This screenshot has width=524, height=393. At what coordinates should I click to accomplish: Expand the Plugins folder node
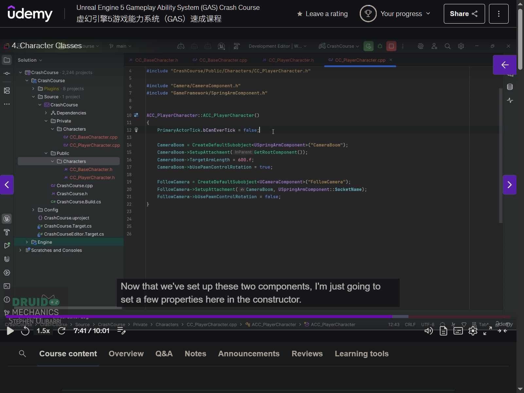(x=33, y=89)
